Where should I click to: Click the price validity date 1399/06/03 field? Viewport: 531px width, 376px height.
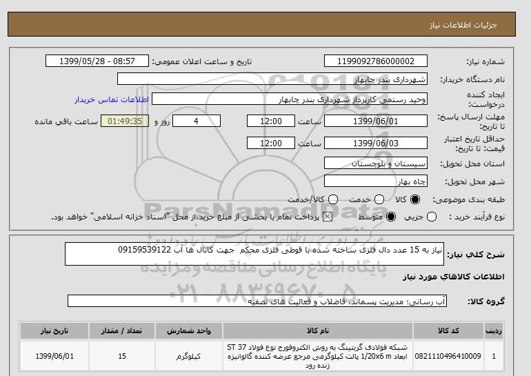coord(376,143)
